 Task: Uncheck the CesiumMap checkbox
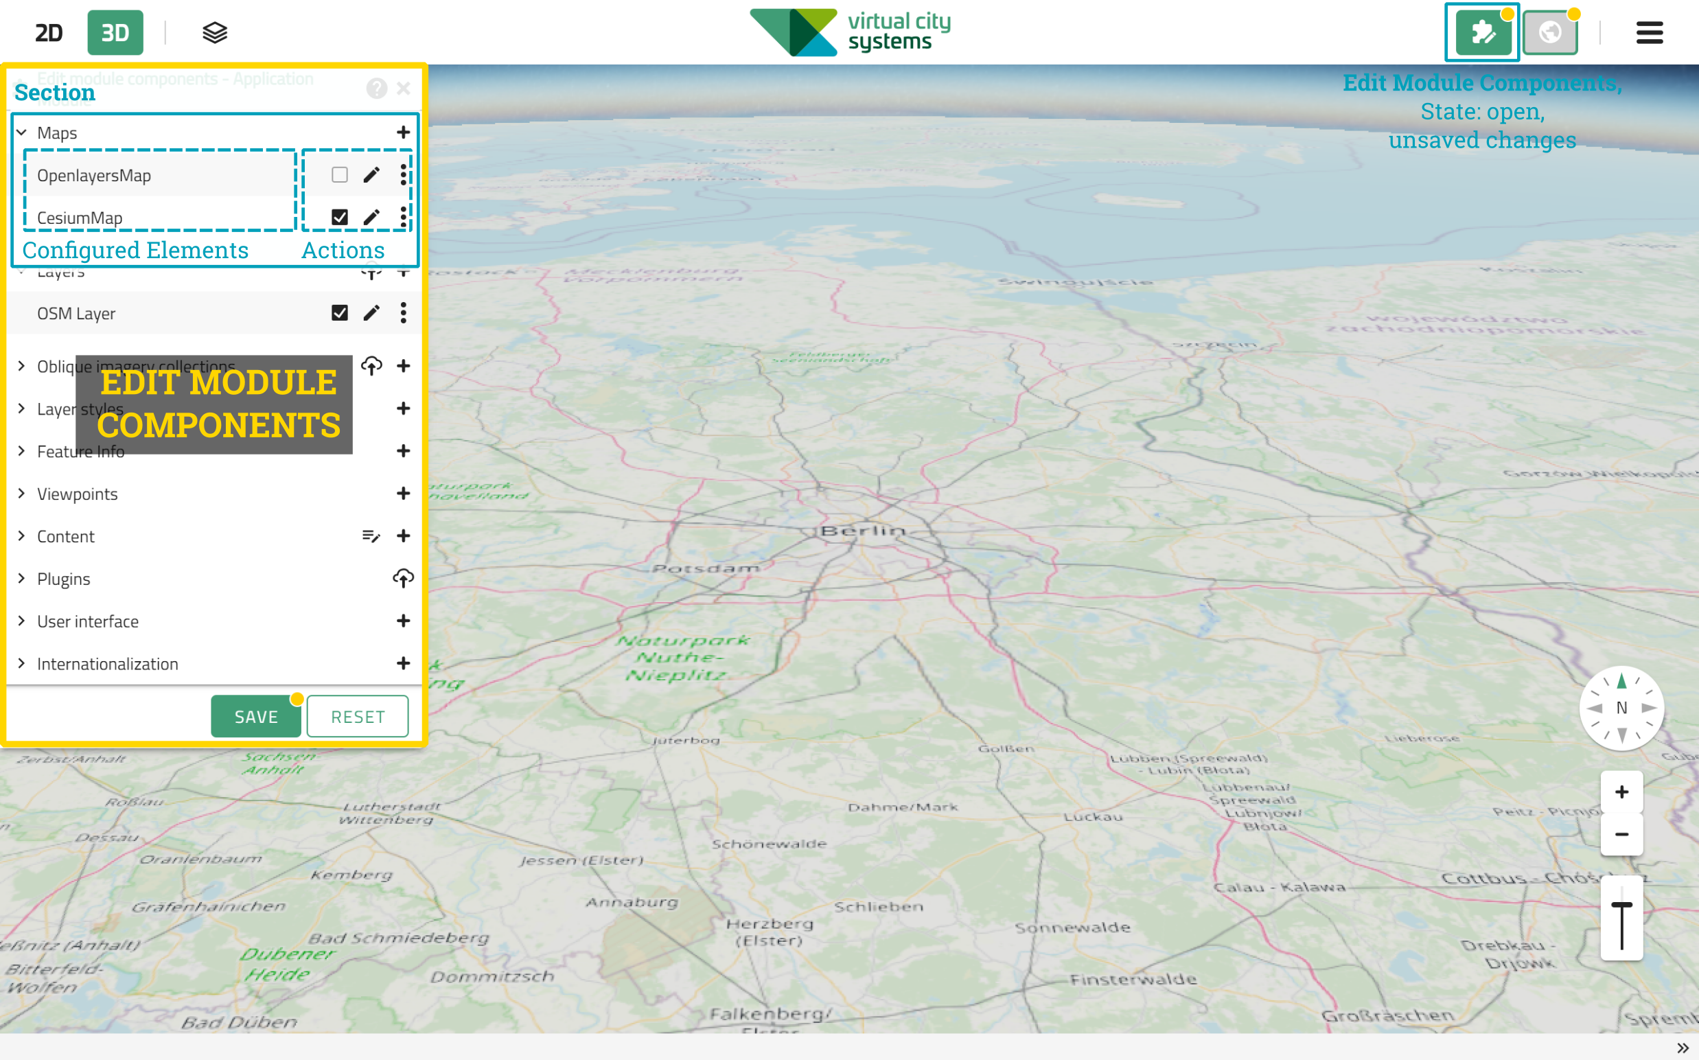point(339,218)
